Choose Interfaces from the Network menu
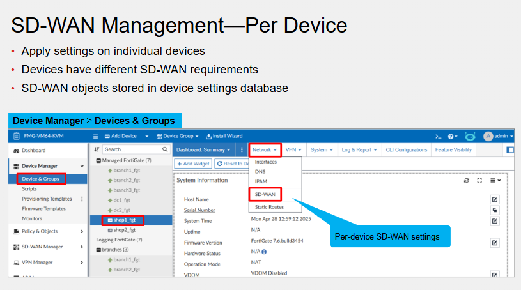The image size is (521, 290). tap(266, 162)
